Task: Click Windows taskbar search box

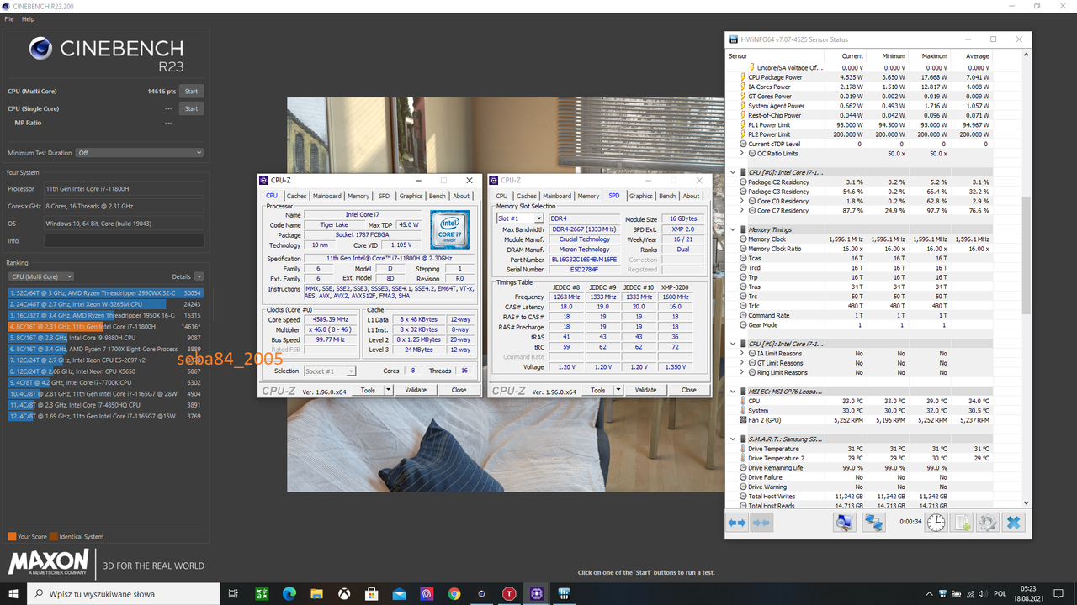Action: (125, 593)
